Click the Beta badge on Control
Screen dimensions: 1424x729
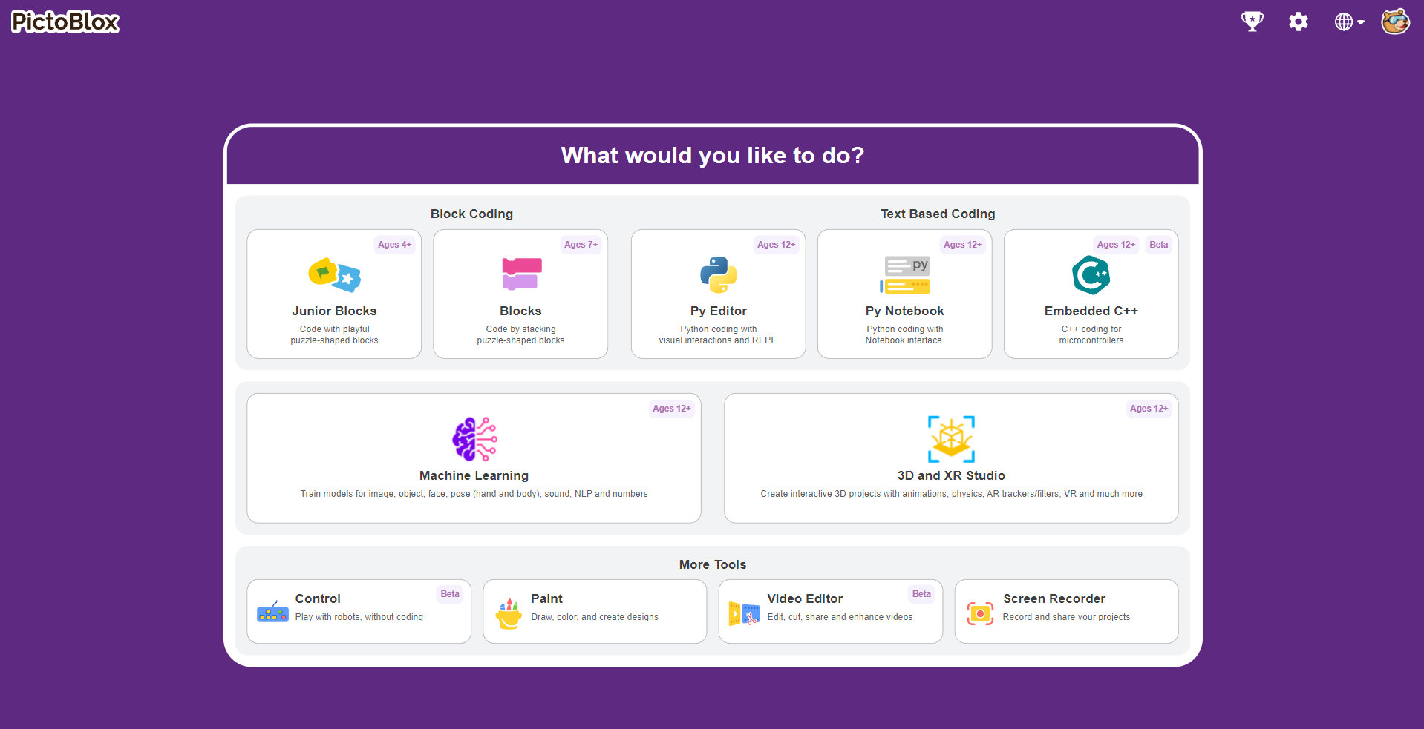click(450, 594)
